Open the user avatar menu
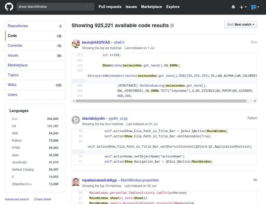Viewport: 266px width, 204px height. click(x=255, y=7)
